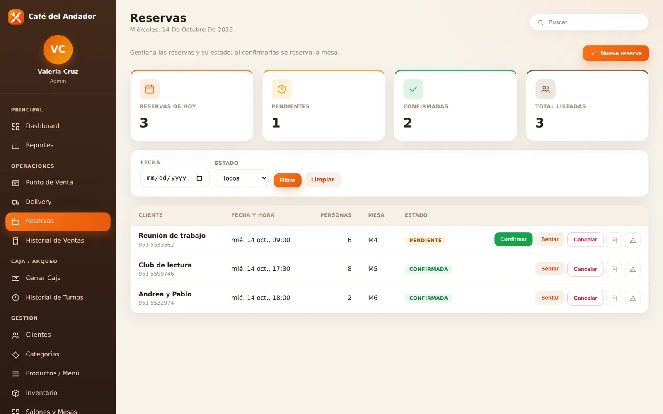Click the Fecha y hora column header

[253, 215]
